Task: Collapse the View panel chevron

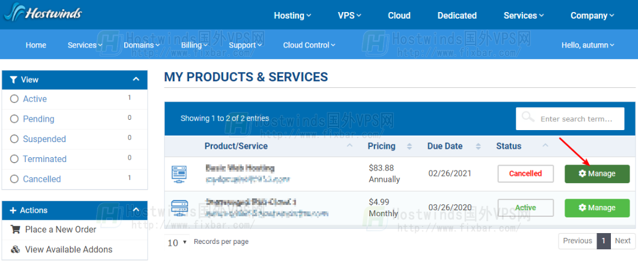Action: click(x=136, y=79)
